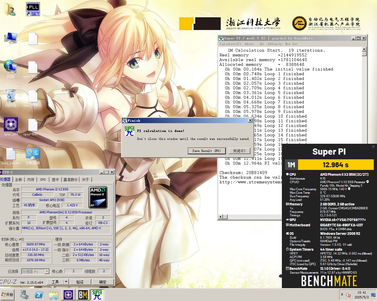Viewport: 377px width, 301px height.
Task: Open the 显卡 tab in CPU-Z
Action: [55, 180]
